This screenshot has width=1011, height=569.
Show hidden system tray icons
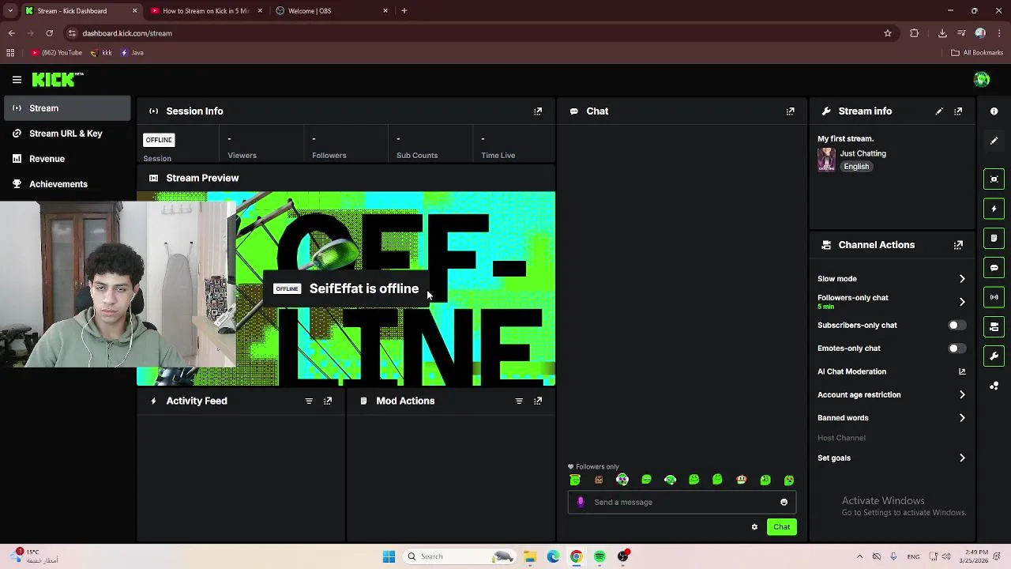coord(859,556)
